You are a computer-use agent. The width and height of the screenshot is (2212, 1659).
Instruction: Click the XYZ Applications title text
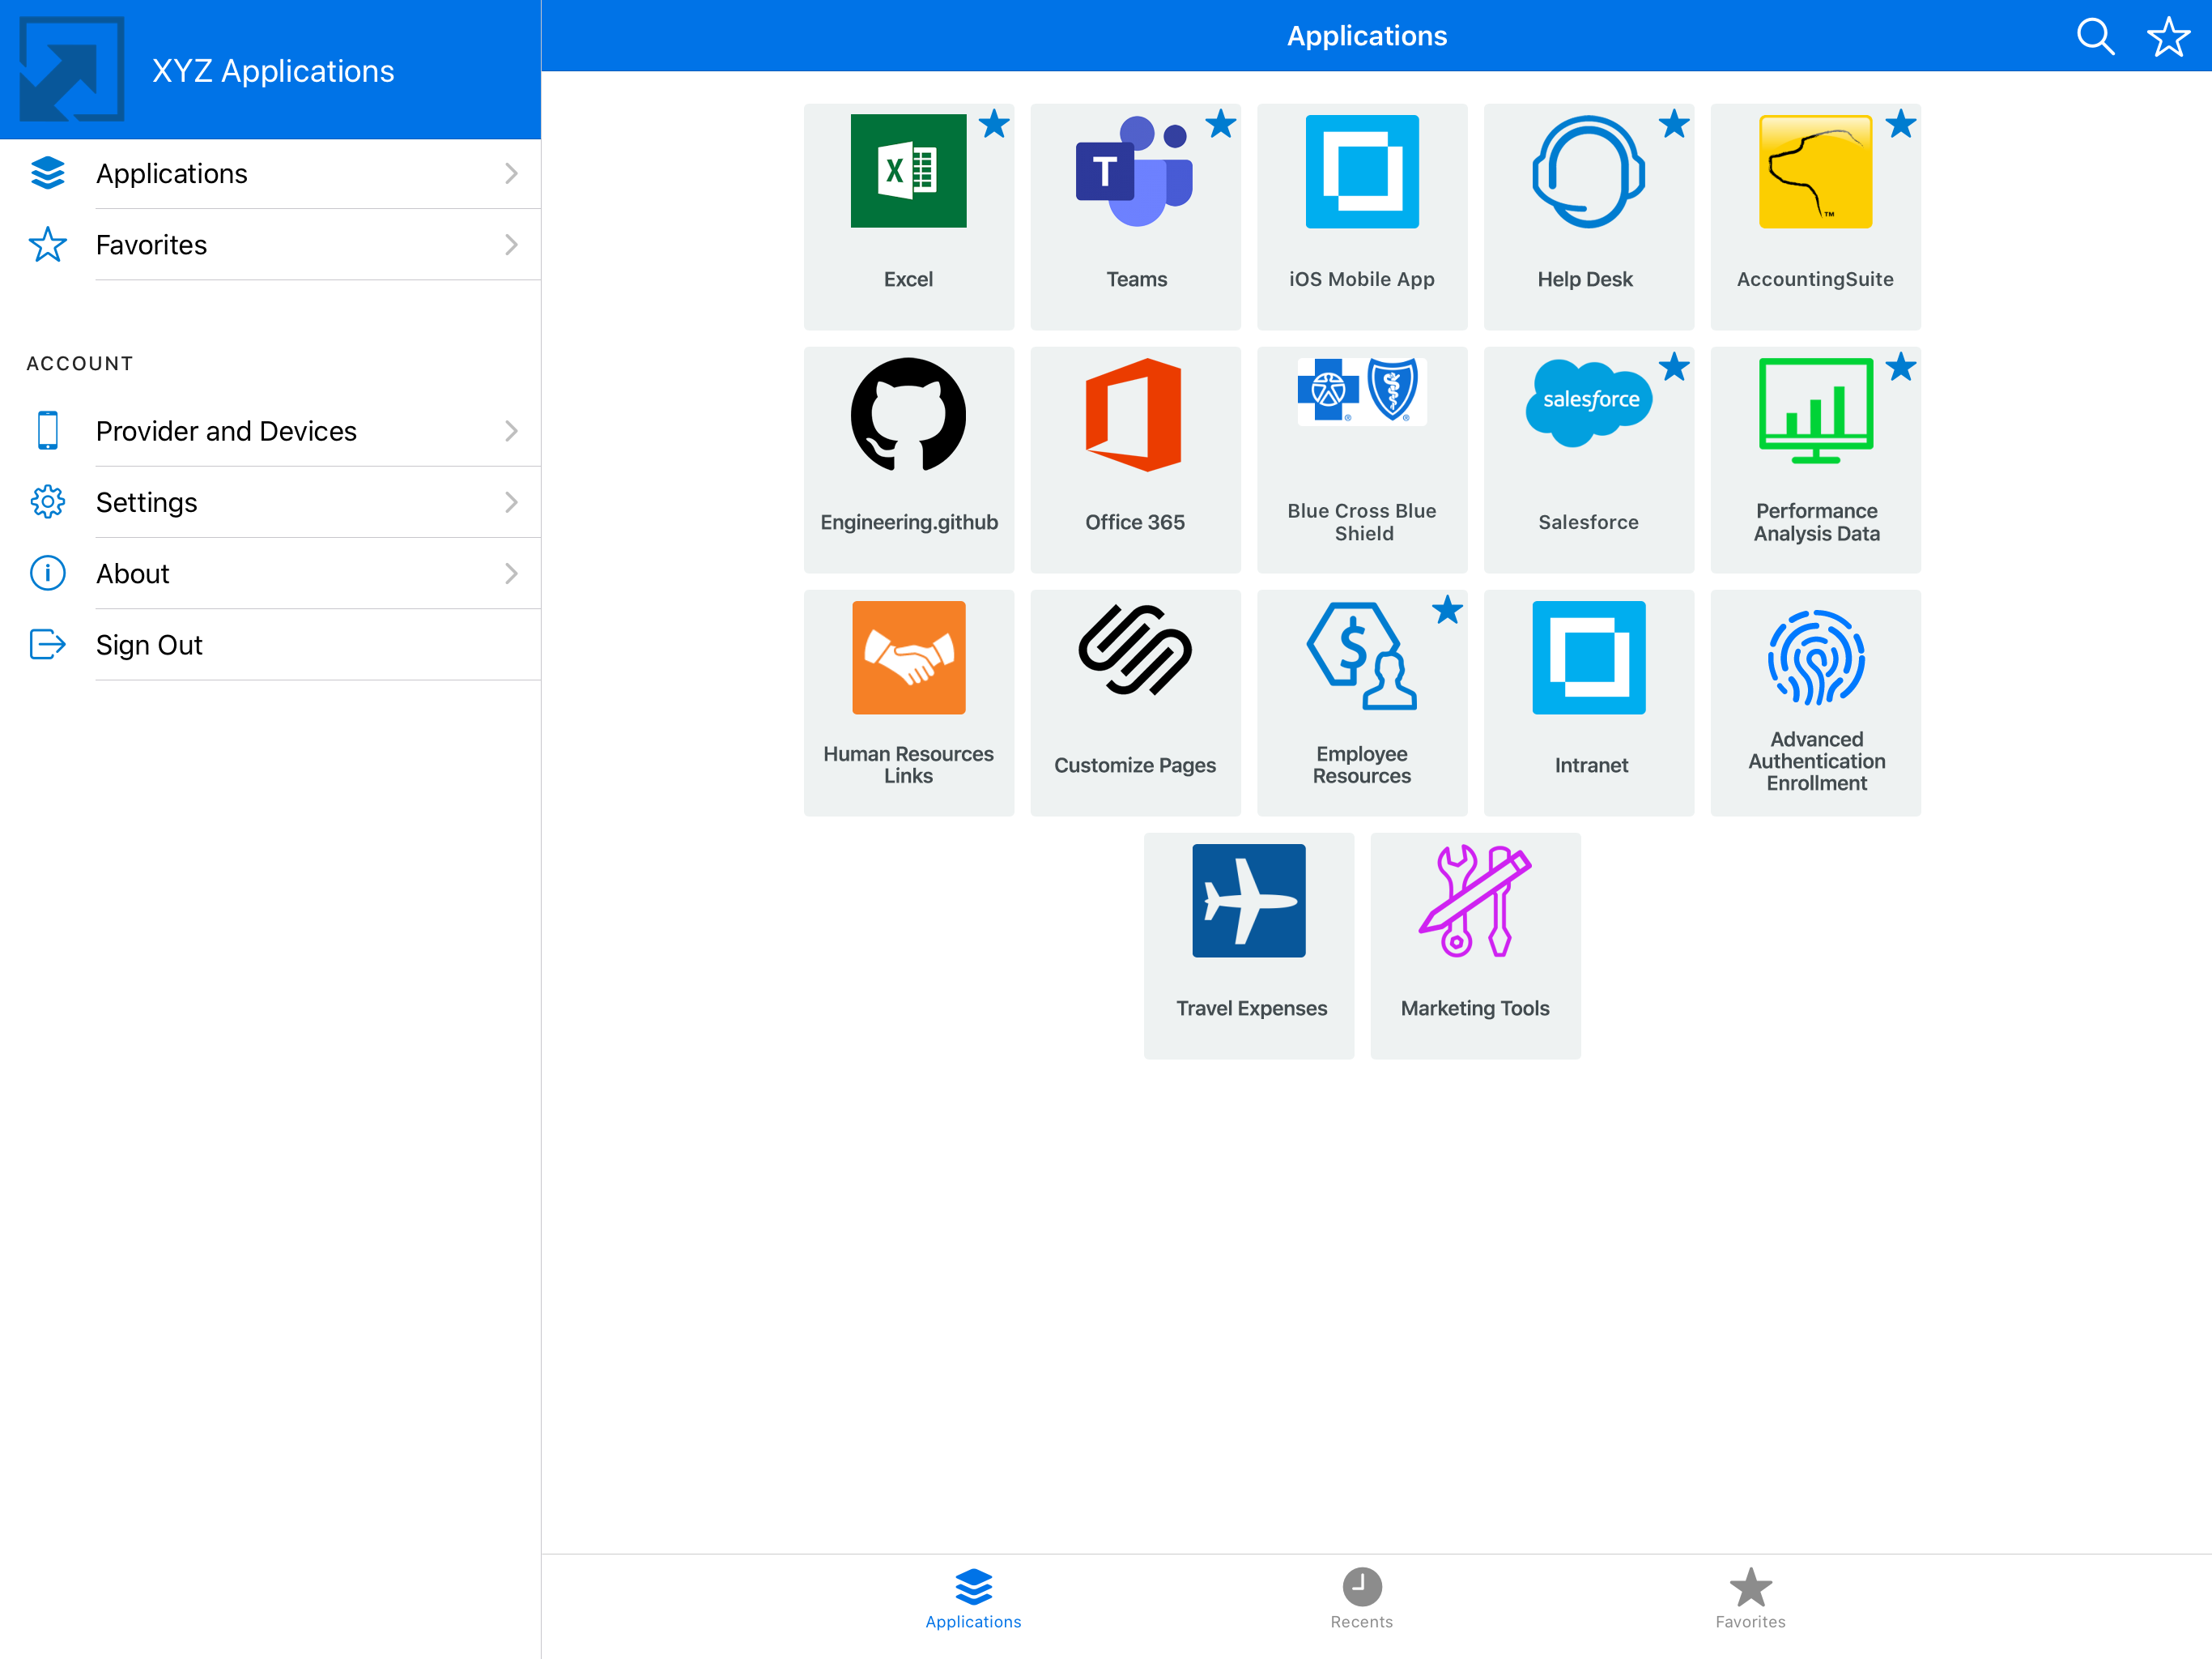[273, 71]
